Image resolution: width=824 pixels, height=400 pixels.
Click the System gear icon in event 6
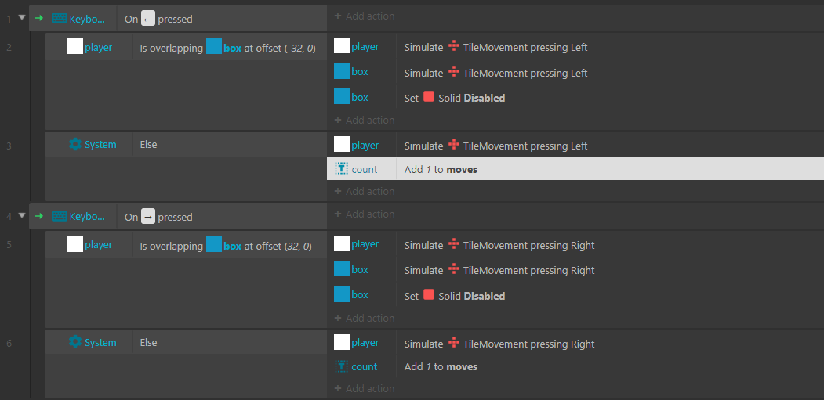75,342
